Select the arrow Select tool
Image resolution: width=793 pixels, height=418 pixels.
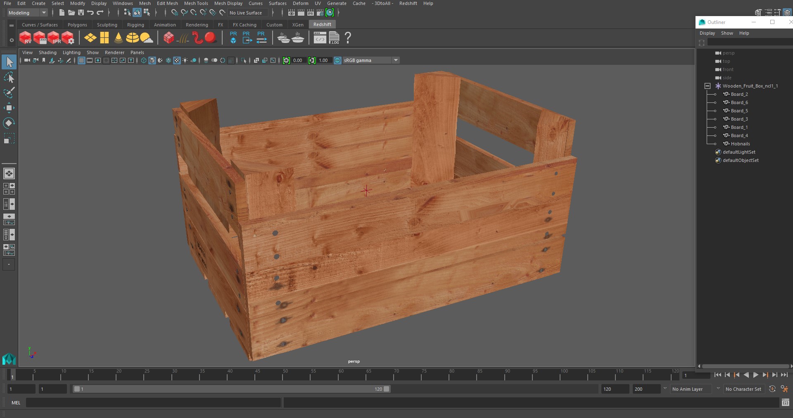pos(9,62)
